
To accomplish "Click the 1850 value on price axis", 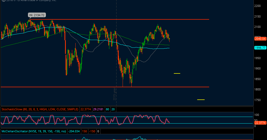I will click(x=257, y=79).
